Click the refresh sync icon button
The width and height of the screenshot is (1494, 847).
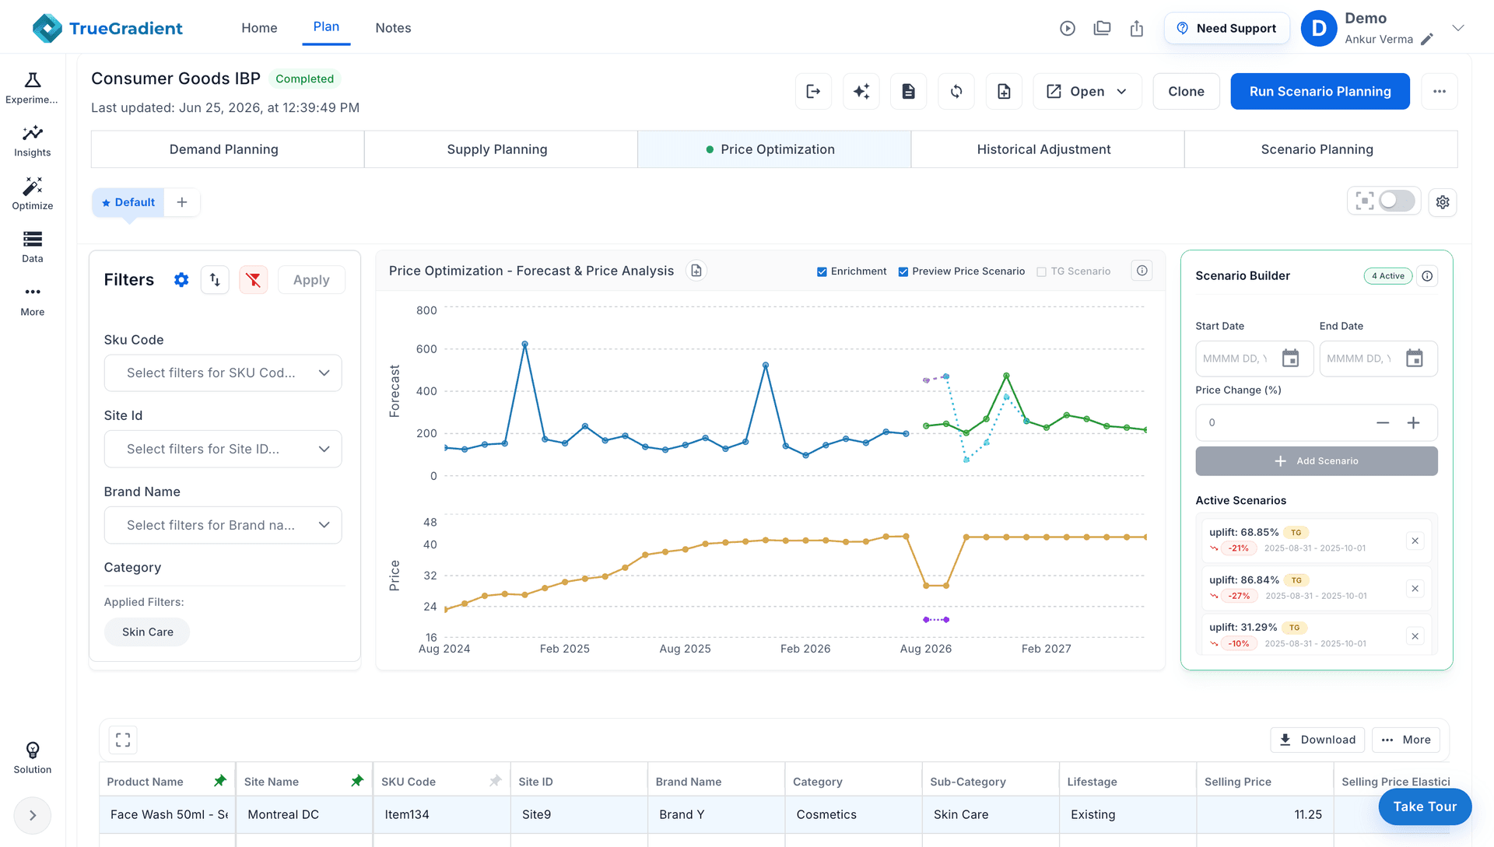pos(956,91)
